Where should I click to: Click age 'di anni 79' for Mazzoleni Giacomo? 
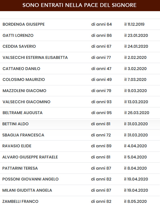point(101,91)
